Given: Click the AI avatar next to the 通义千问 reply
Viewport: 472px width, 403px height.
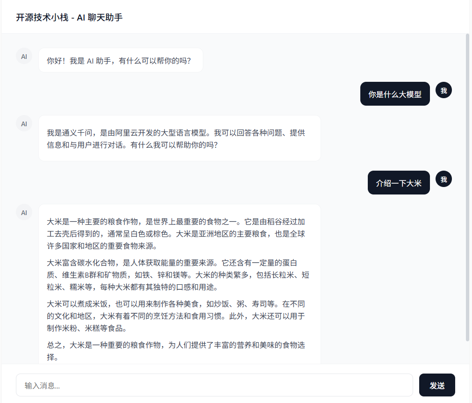Looking at the screenshot, I should pyautogui.click(x=24, y=123).
